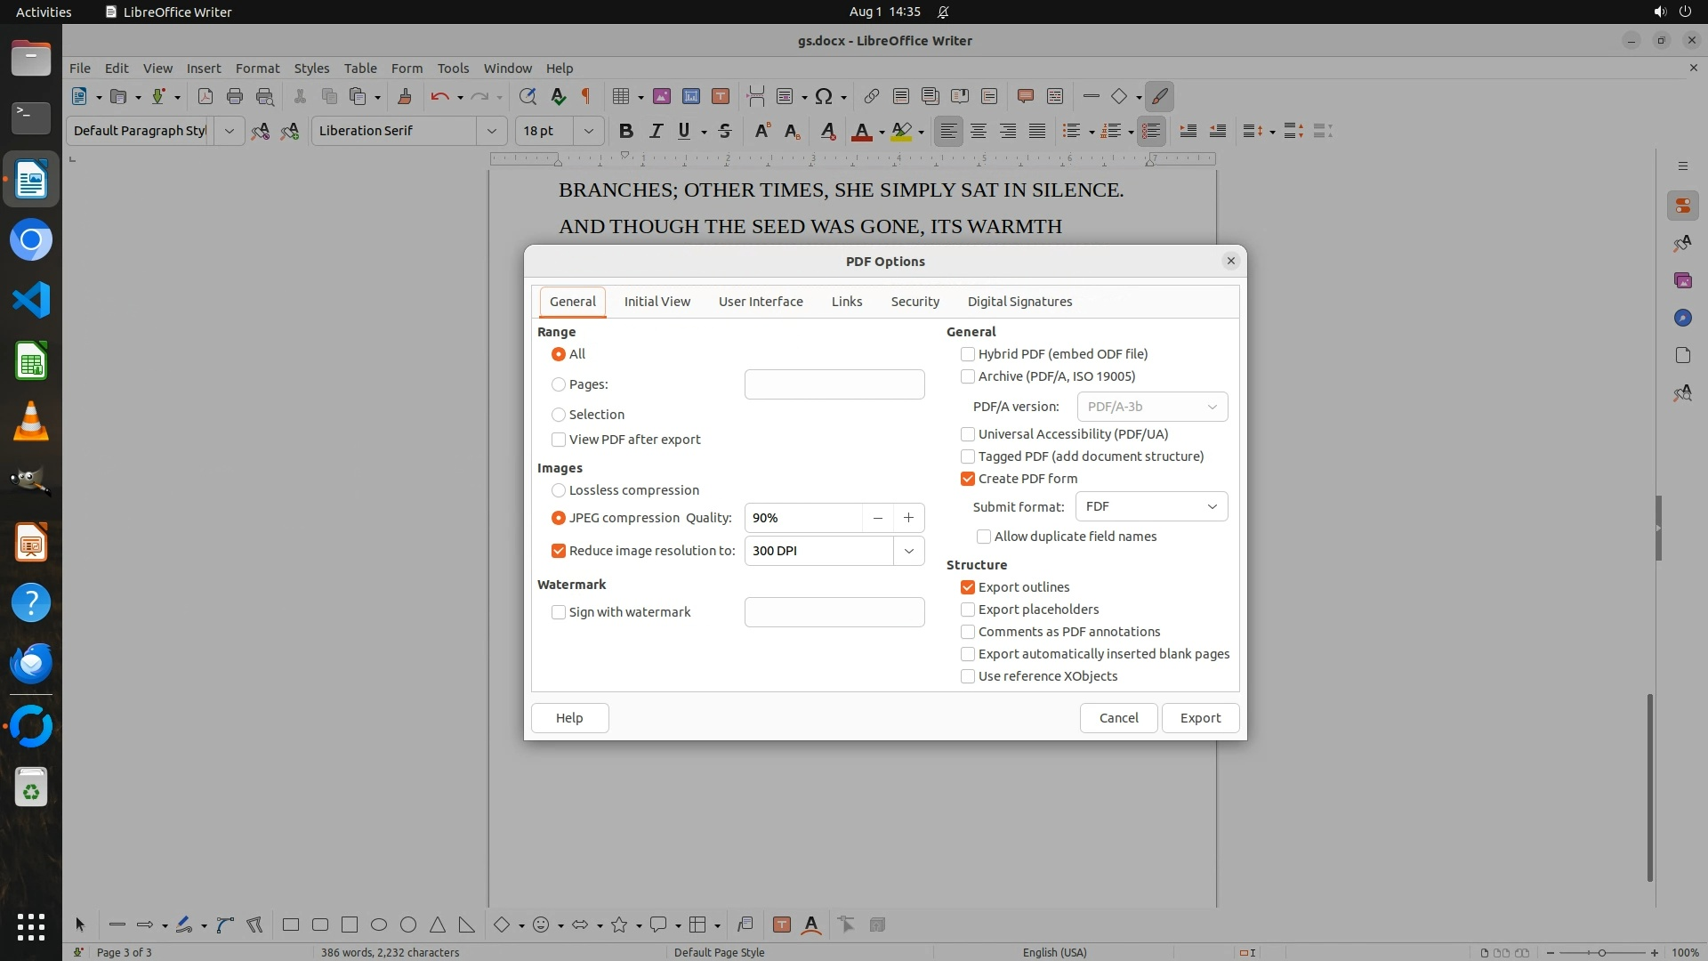Click the Bold formatting icon
This screenshot has width=1708, height=961.
pos(625,131)
